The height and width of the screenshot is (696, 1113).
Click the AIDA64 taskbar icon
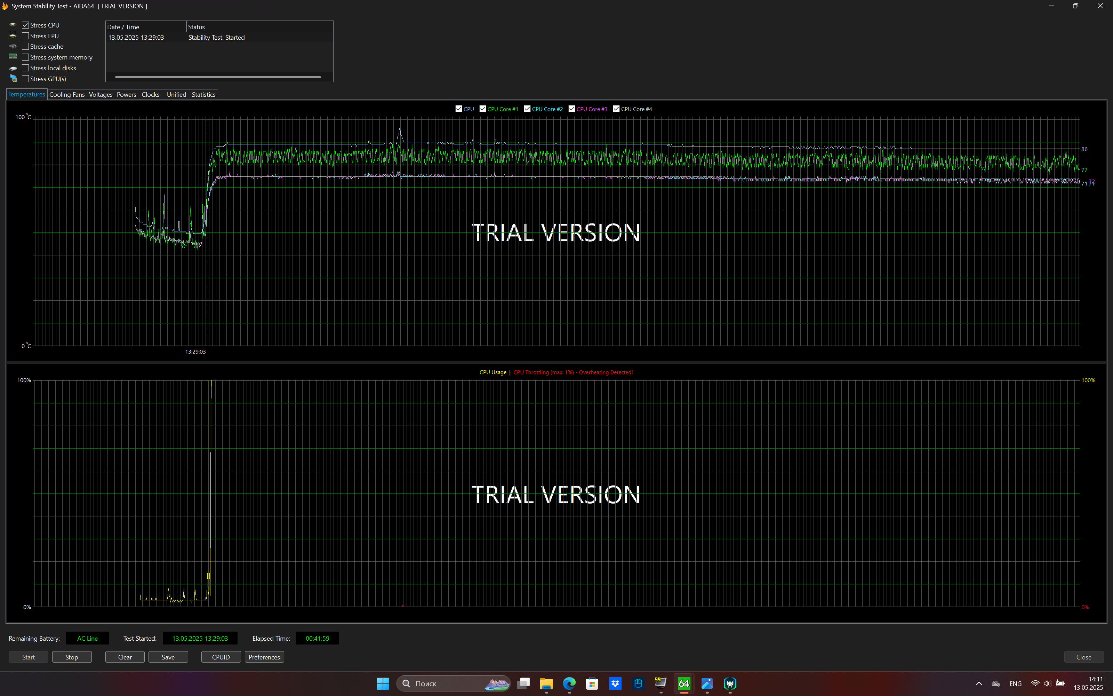click(x=684, y=683)
